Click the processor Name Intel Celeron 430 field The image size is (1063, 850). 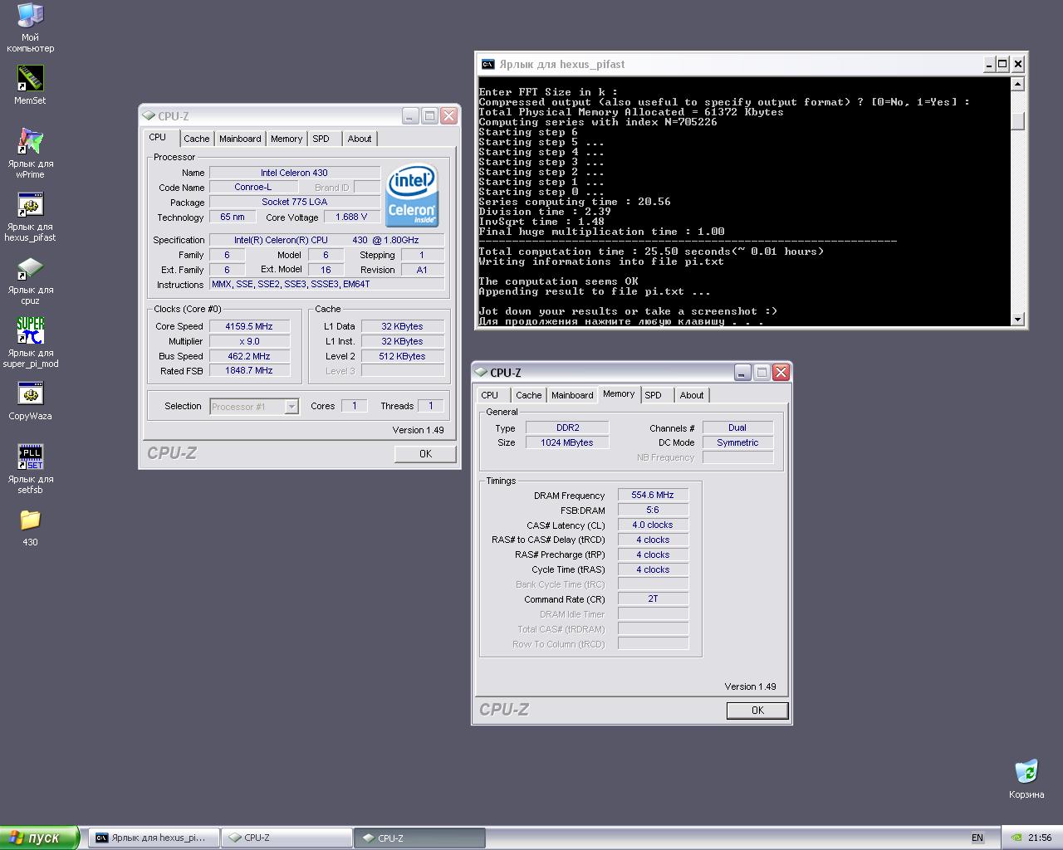pos(294,173)
